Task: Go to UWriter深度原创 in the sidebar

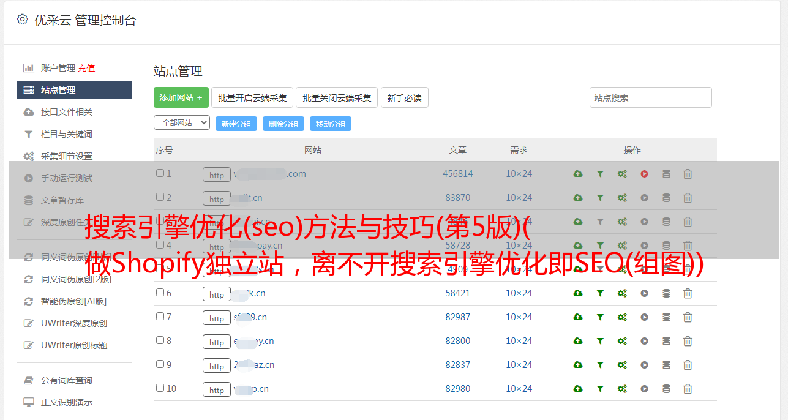Action: (x=74, y=323)
